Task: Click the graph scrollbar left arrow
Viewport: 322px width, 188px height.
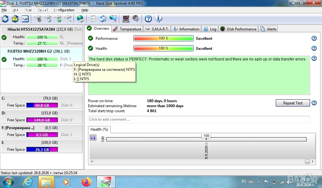Action: click(x=92, y=161)
